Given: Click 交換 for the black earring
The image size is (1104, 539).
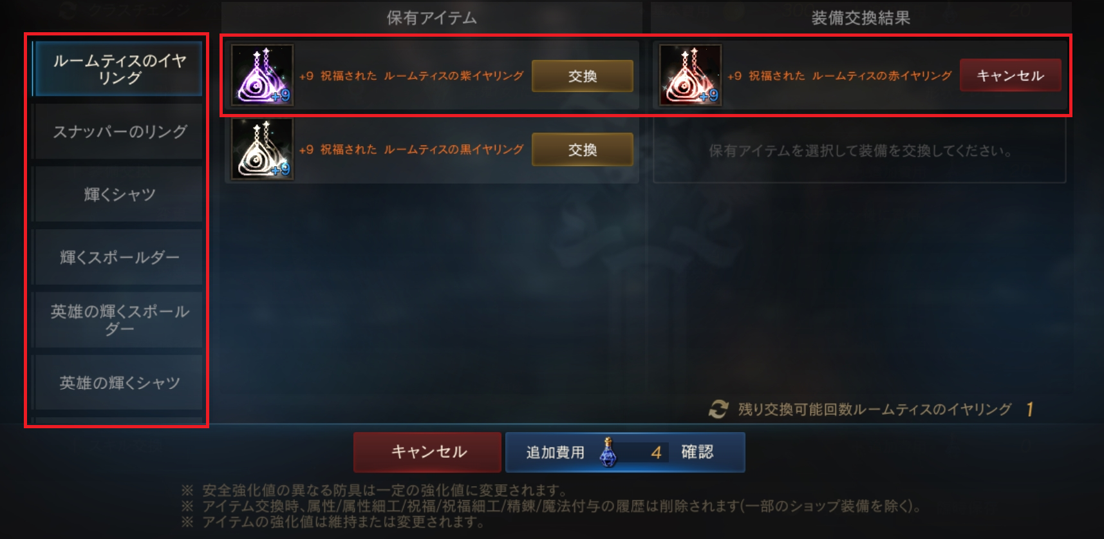Looking at the screenshot, I should click(x=583, y=149).
